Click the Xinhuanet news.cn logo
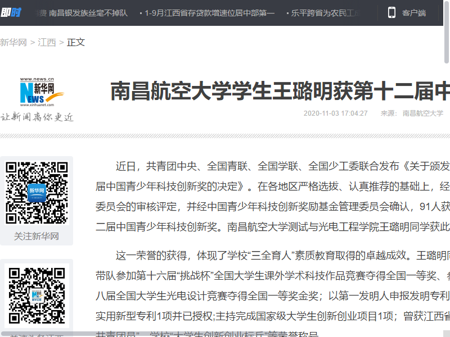The height and width of the screenshot is (337, 450). pos(37,92)
